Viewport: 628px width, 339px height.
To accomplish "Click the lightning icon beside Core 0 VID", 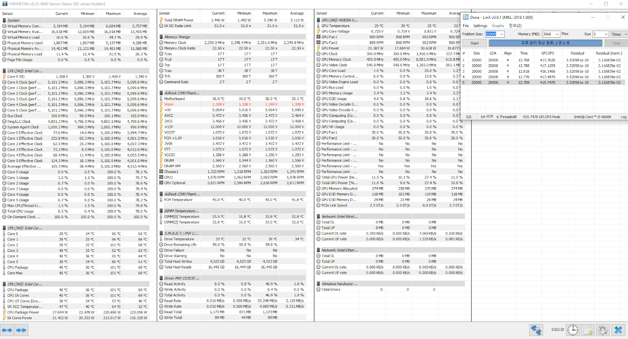I will click(x=4, y=77).
